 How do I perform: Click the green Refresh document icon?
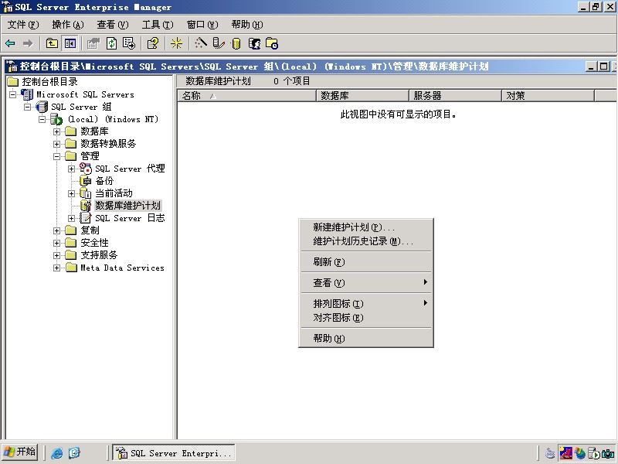(x=111, y=43)
